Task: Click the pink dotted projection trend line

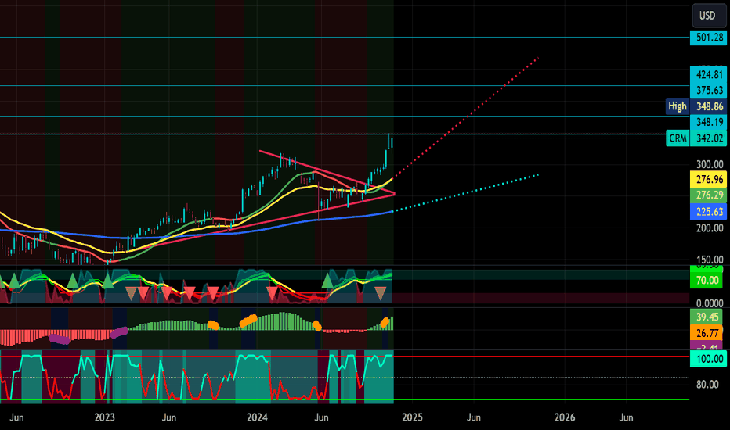Action: tap(465, 117)
